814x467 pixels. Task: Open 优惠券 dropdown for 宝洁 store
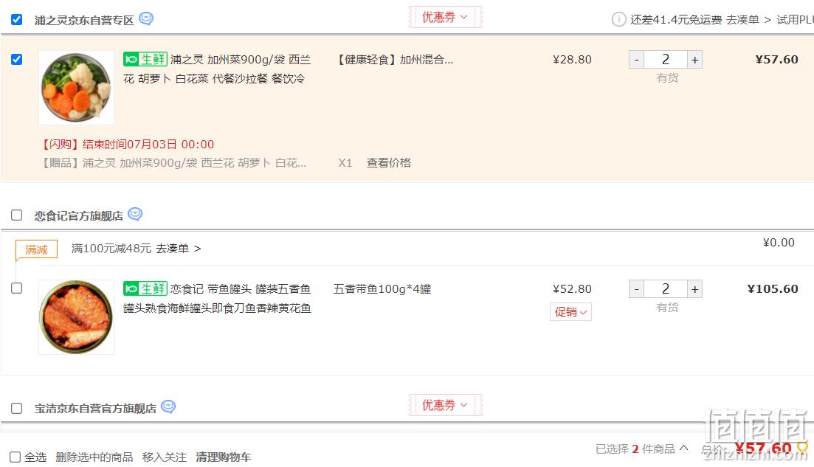(445, 405)
